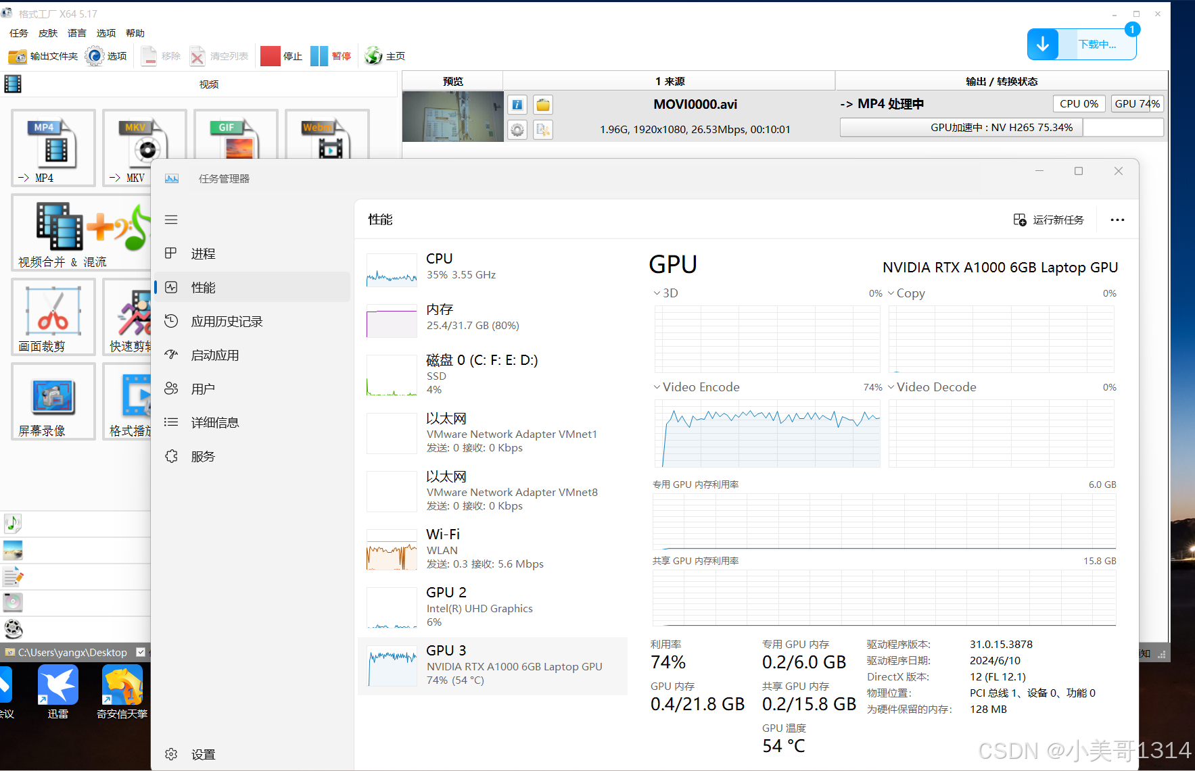This screenshot has width=1195, height=771.
Task: Open the output folder button in Format Factory
Action: pos(43,56)
